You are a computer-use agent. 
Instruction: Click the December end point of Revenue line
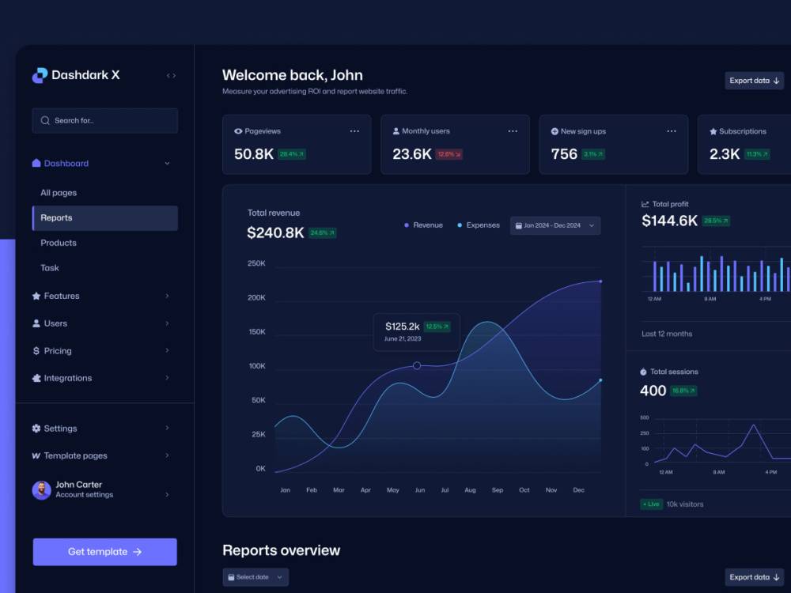(600, 281)
